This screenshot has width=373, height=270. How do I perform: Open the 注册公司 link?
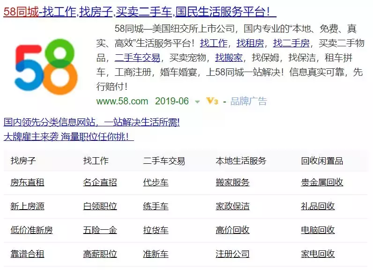232,254
